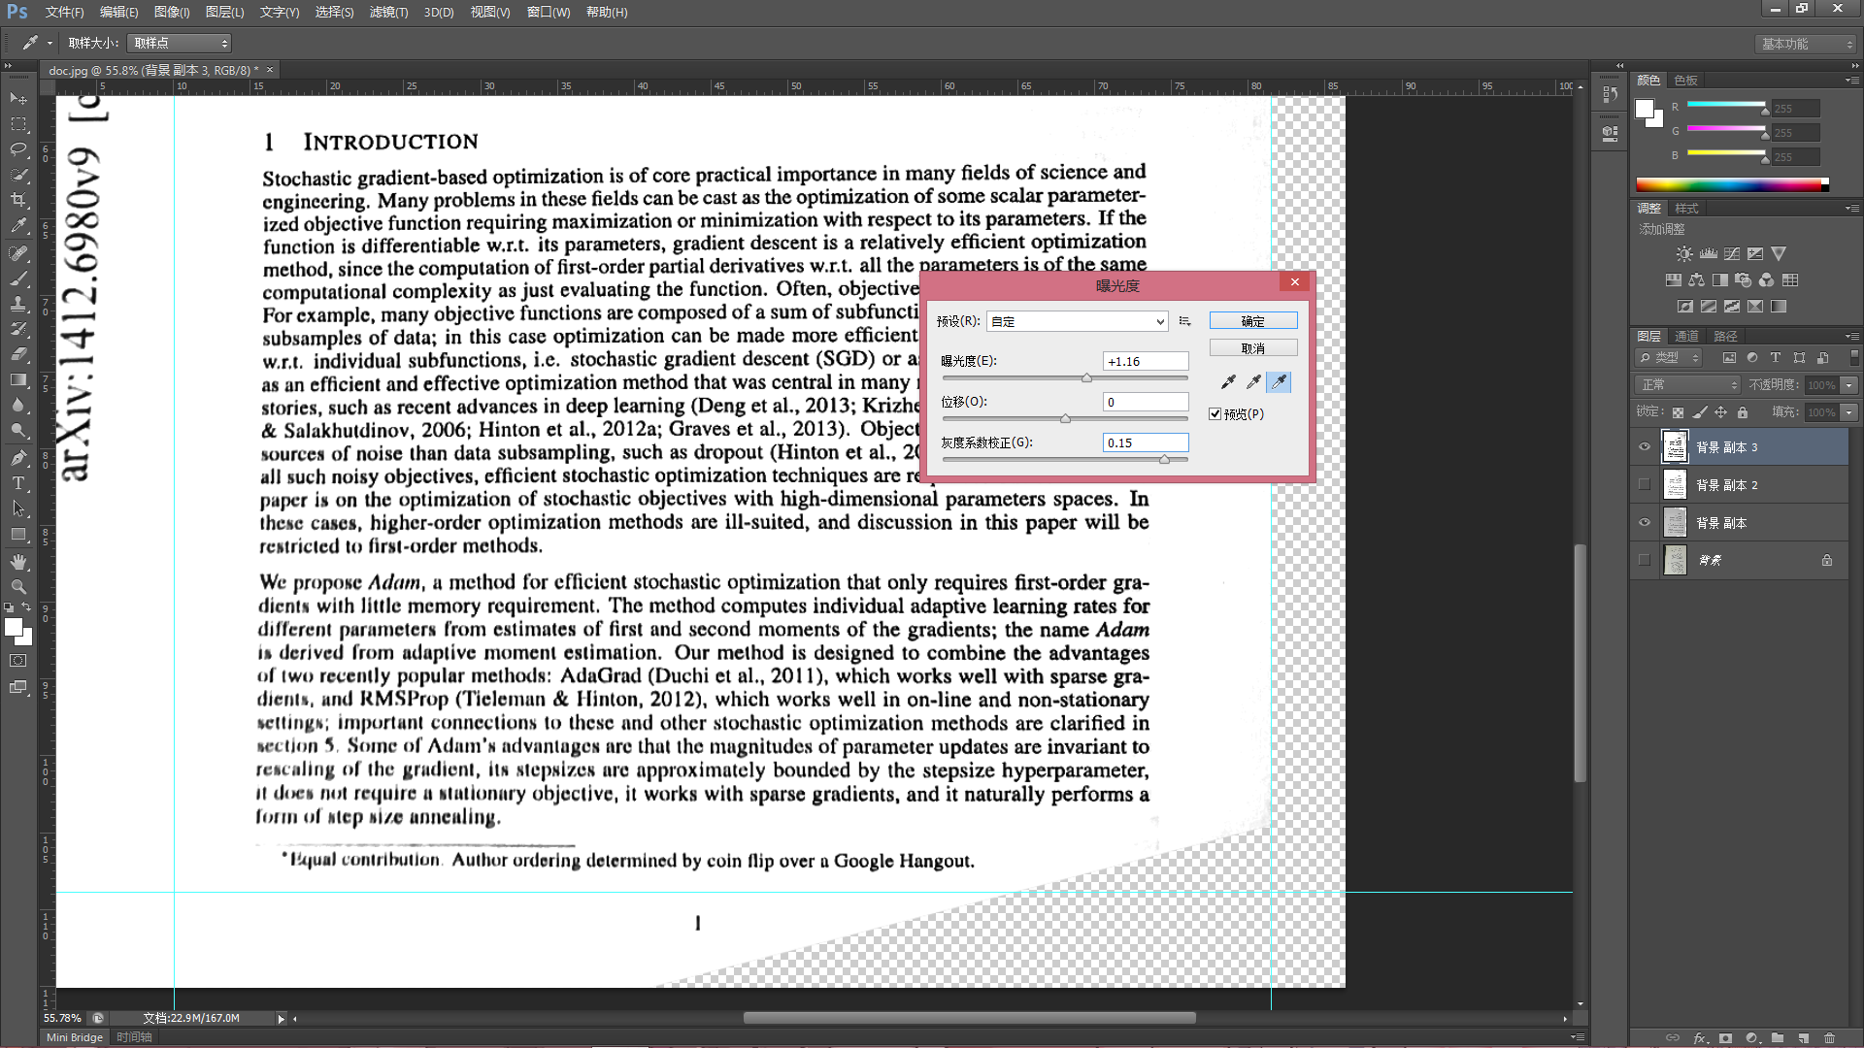This screenshot has height=1048, width=1864.
Task: Delete layer using trash icon
Action: click(1829, 1037)
